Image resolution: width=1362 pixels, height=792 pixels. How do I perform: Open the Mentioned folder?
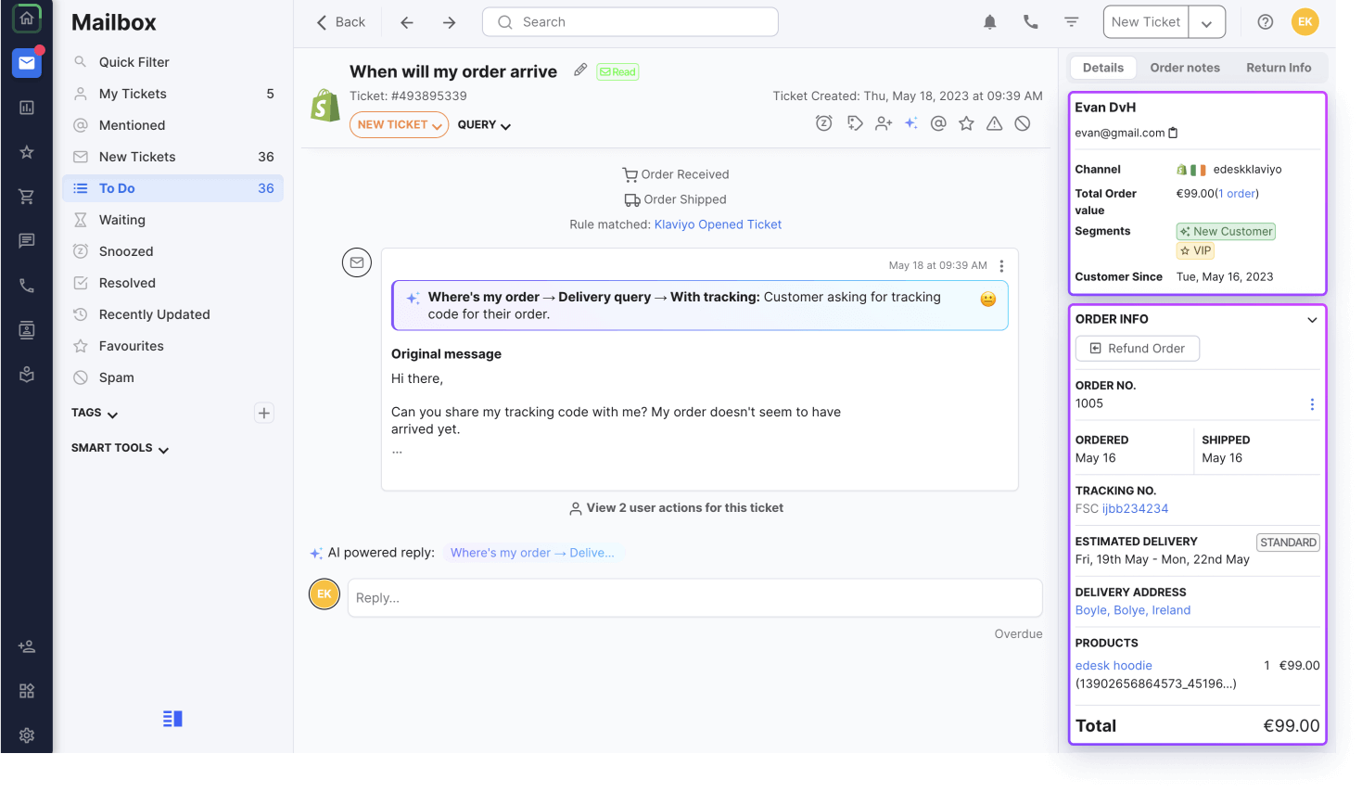[172, 125]
